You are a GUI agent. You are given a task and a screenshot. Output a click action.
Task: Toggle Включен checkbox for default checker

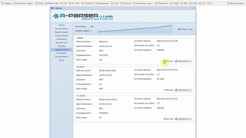[164, 61]
